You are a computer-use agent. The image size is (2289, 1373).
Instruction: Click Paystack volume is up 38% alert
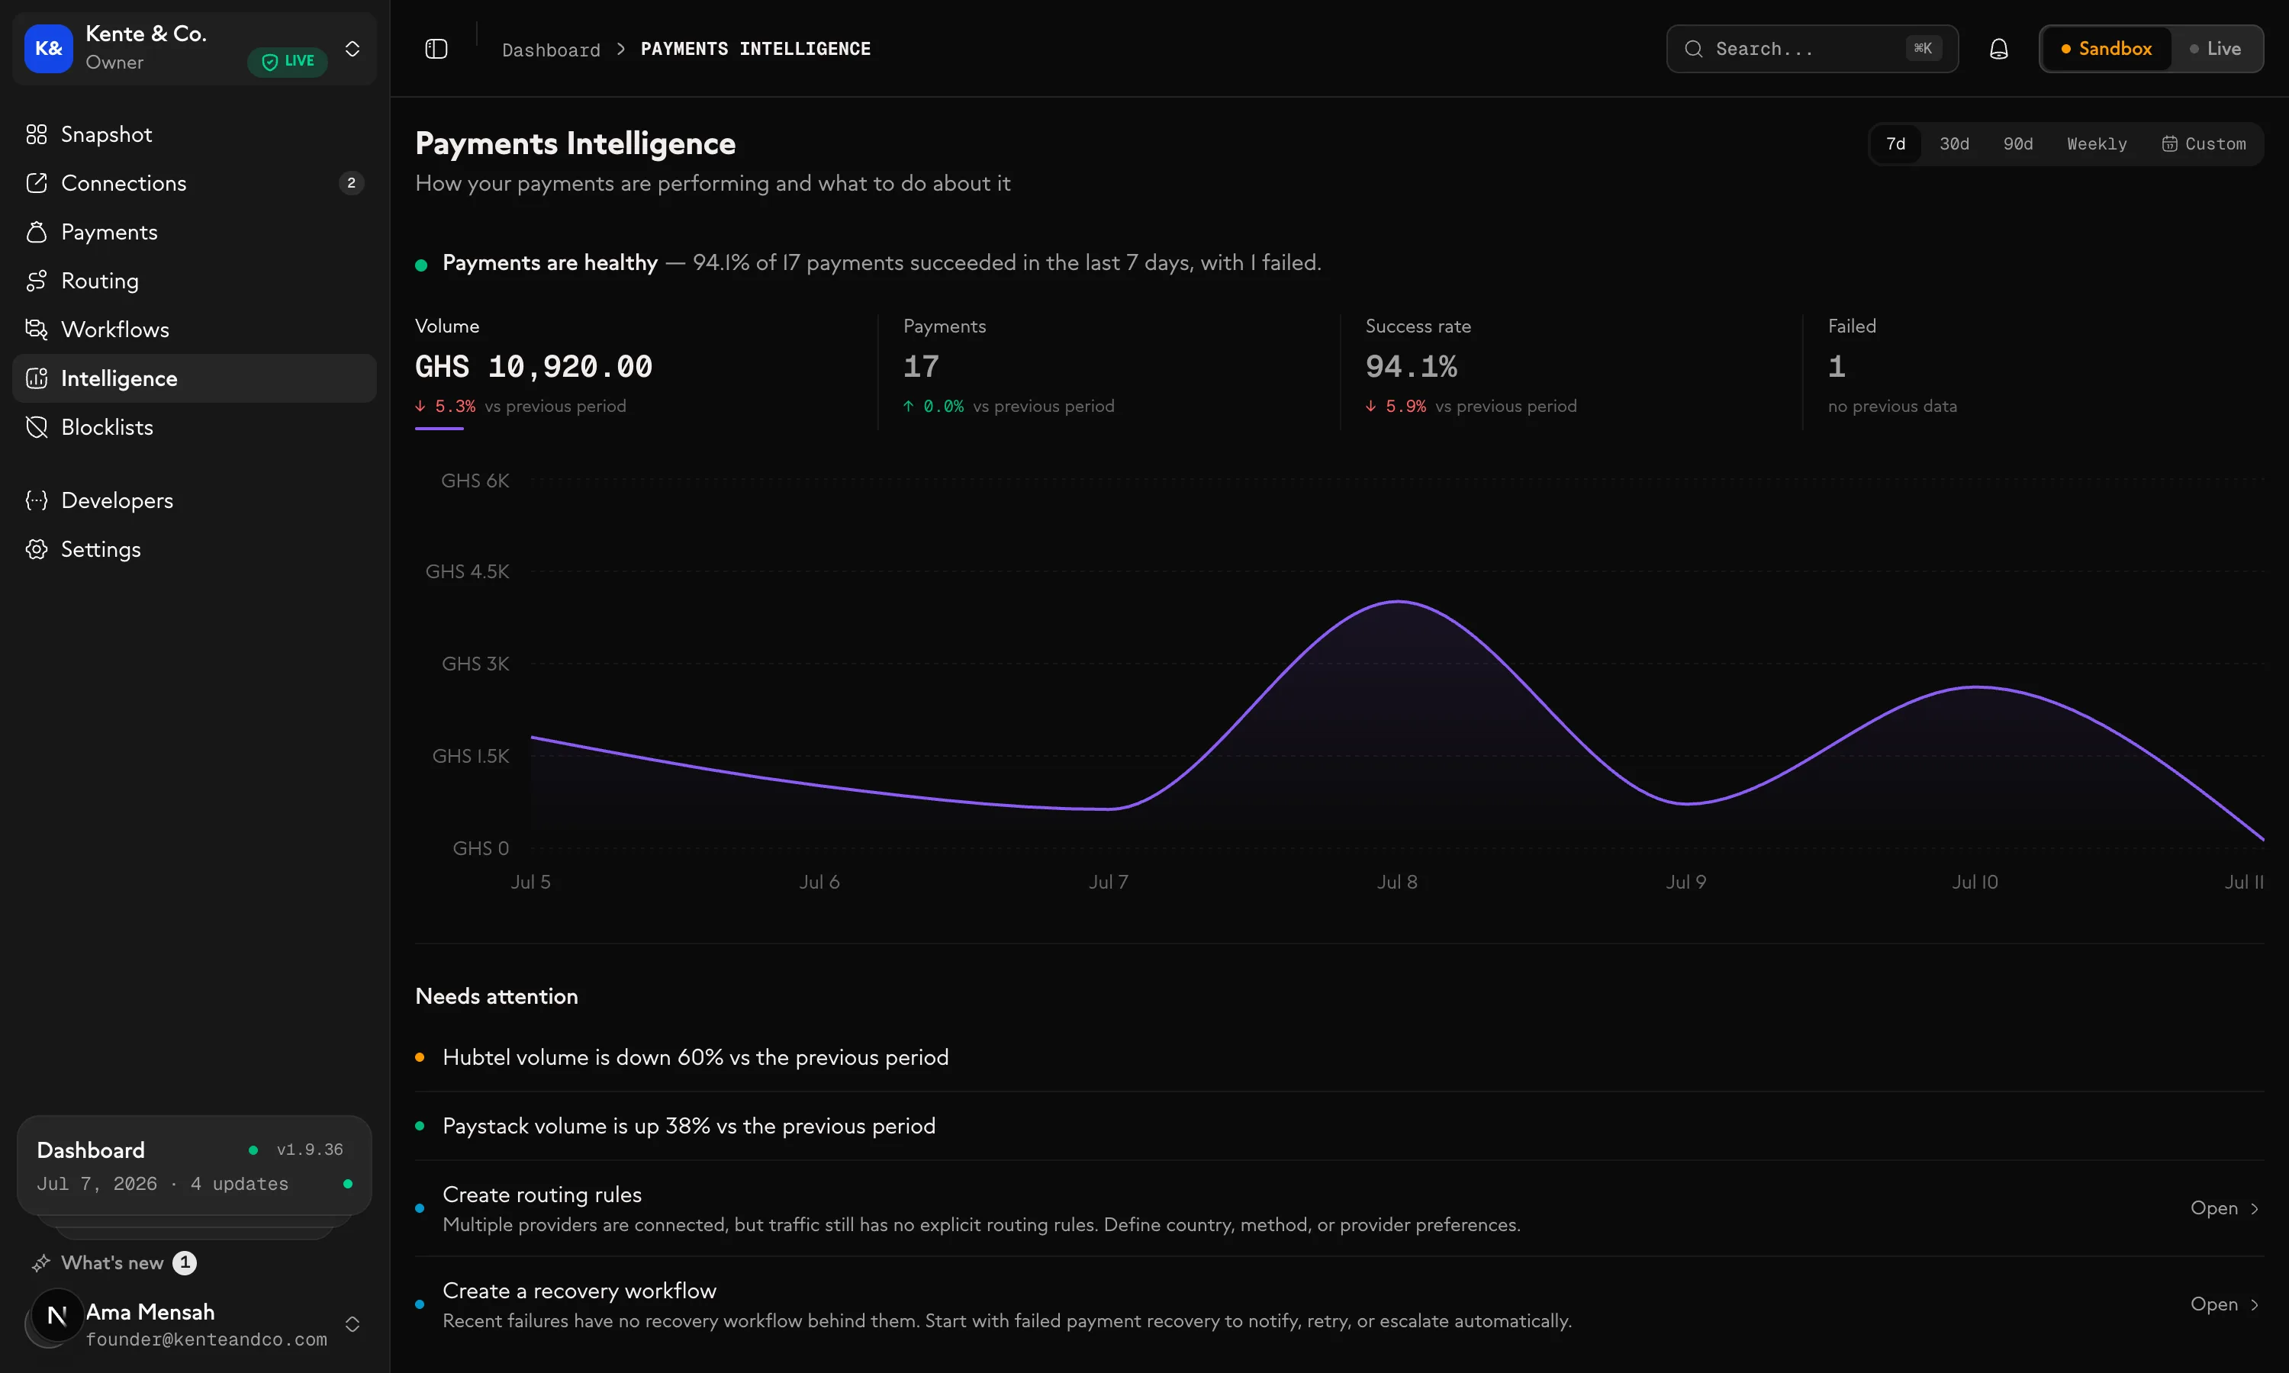689,1126
